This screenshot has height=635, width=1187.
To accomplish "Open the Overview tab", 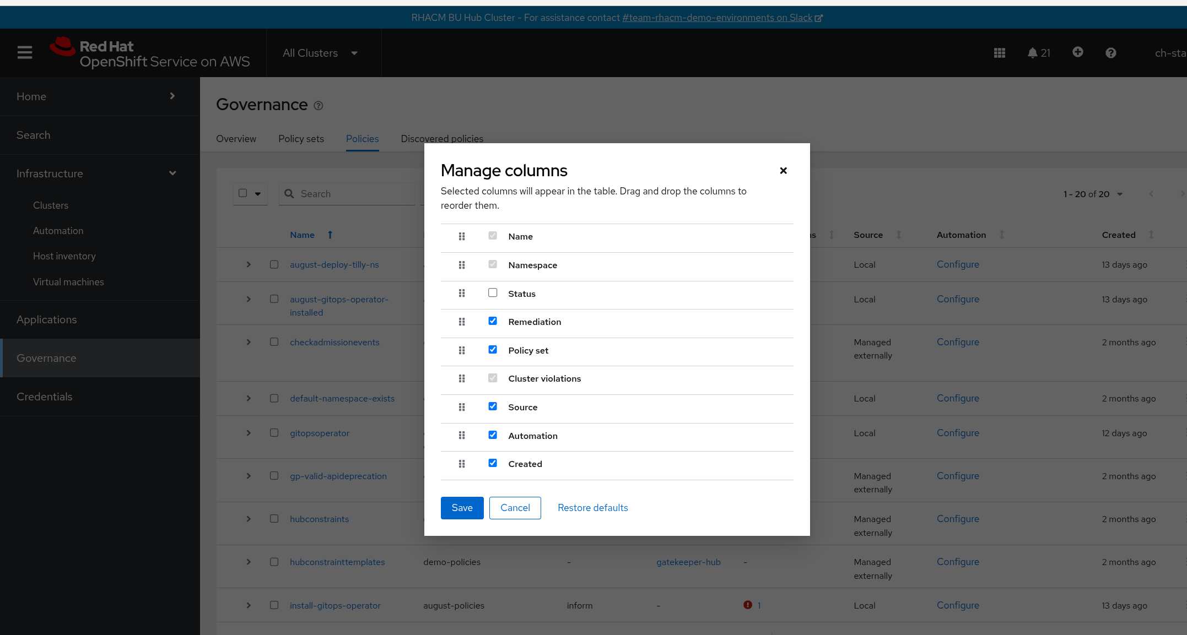I will [236, 139].
